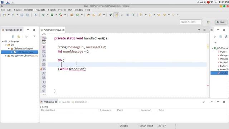Image resolution: width=229 pixels, height=129 pixels.
Task: Collapse the src folder node
Action: coord(6,45)
